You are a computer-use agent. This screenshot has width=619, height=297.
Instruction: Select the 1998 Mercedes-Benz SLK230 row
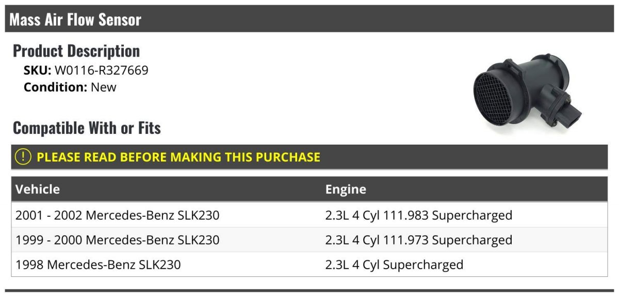click(x=309, y=265)
